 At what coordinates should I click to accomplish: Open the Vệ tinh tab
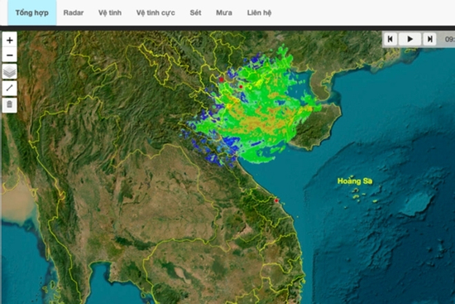click(x=110, y=12)
